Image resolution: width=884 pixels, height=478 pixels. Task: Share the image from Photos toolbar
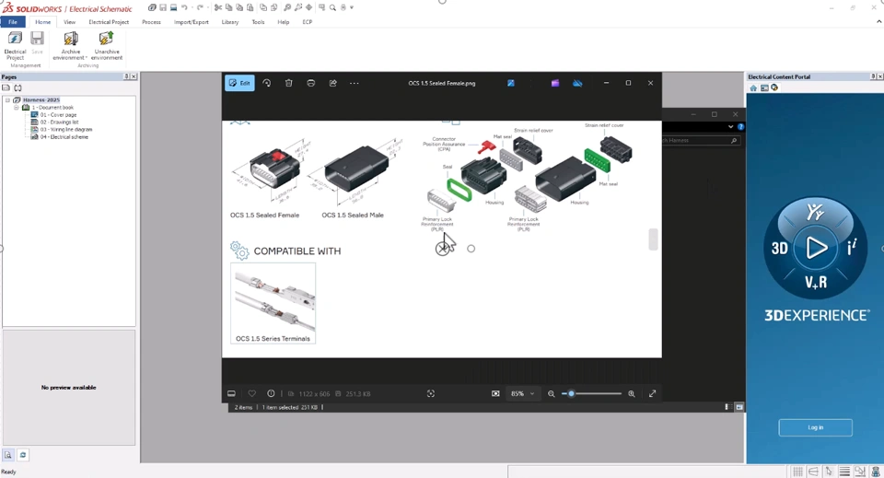pos(332,83)
